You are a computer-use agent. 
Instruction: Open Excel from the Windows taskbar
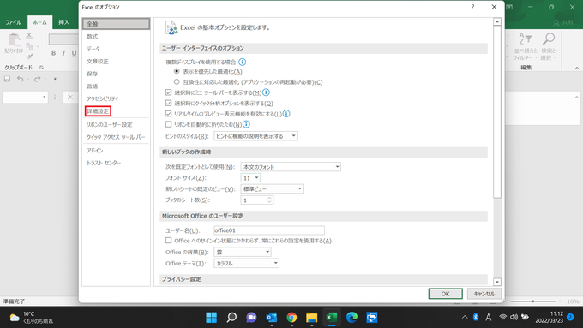pyautogui.click(x=332, y=317)
